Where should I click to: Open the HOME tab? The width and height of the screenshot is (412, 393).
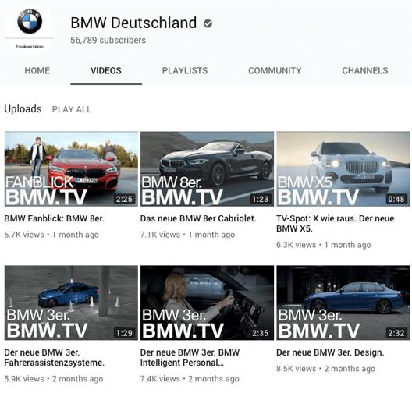pyautogui.click(x=37, y=71)
